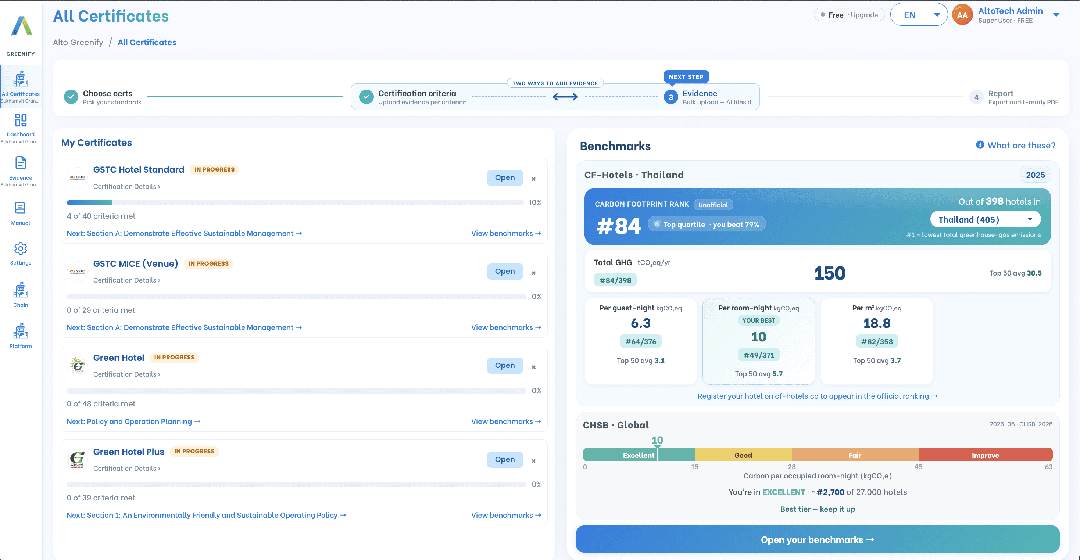The width and height of the screenshot is (1080, 560).
Task: Select the 2025 year badge in Benchmarks
Action: click(1035, 175)
